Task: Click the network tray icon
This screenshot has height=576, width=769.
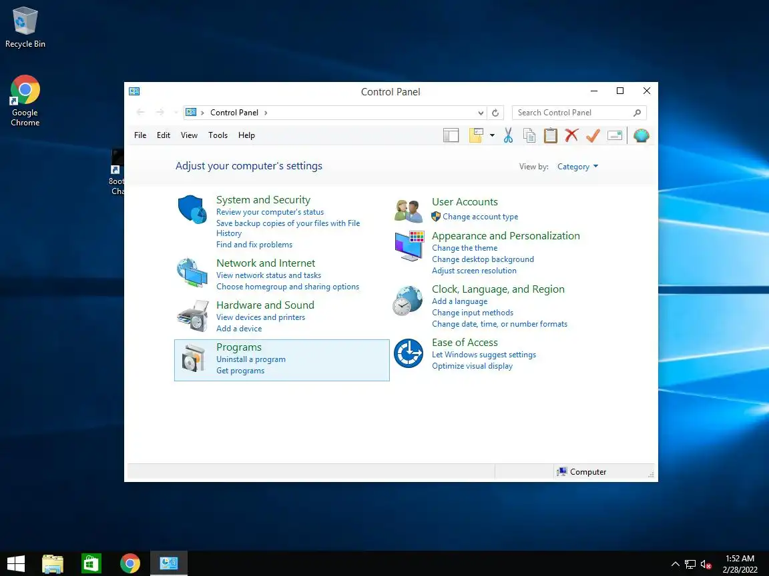Action: tap(690, 564)
